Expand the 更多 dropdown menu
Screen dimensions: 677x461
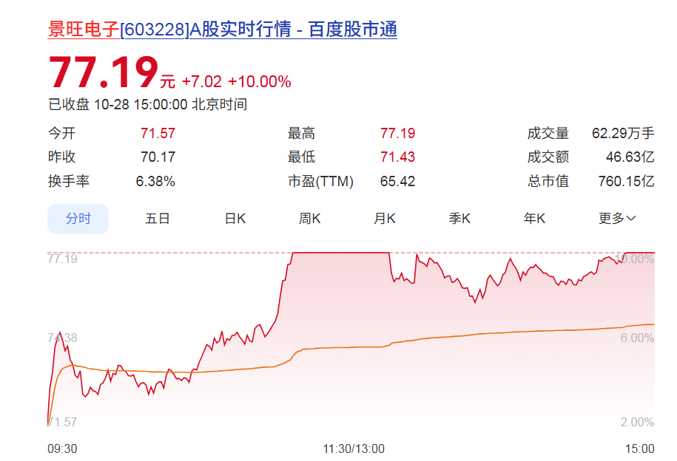(x=617, y=219)
